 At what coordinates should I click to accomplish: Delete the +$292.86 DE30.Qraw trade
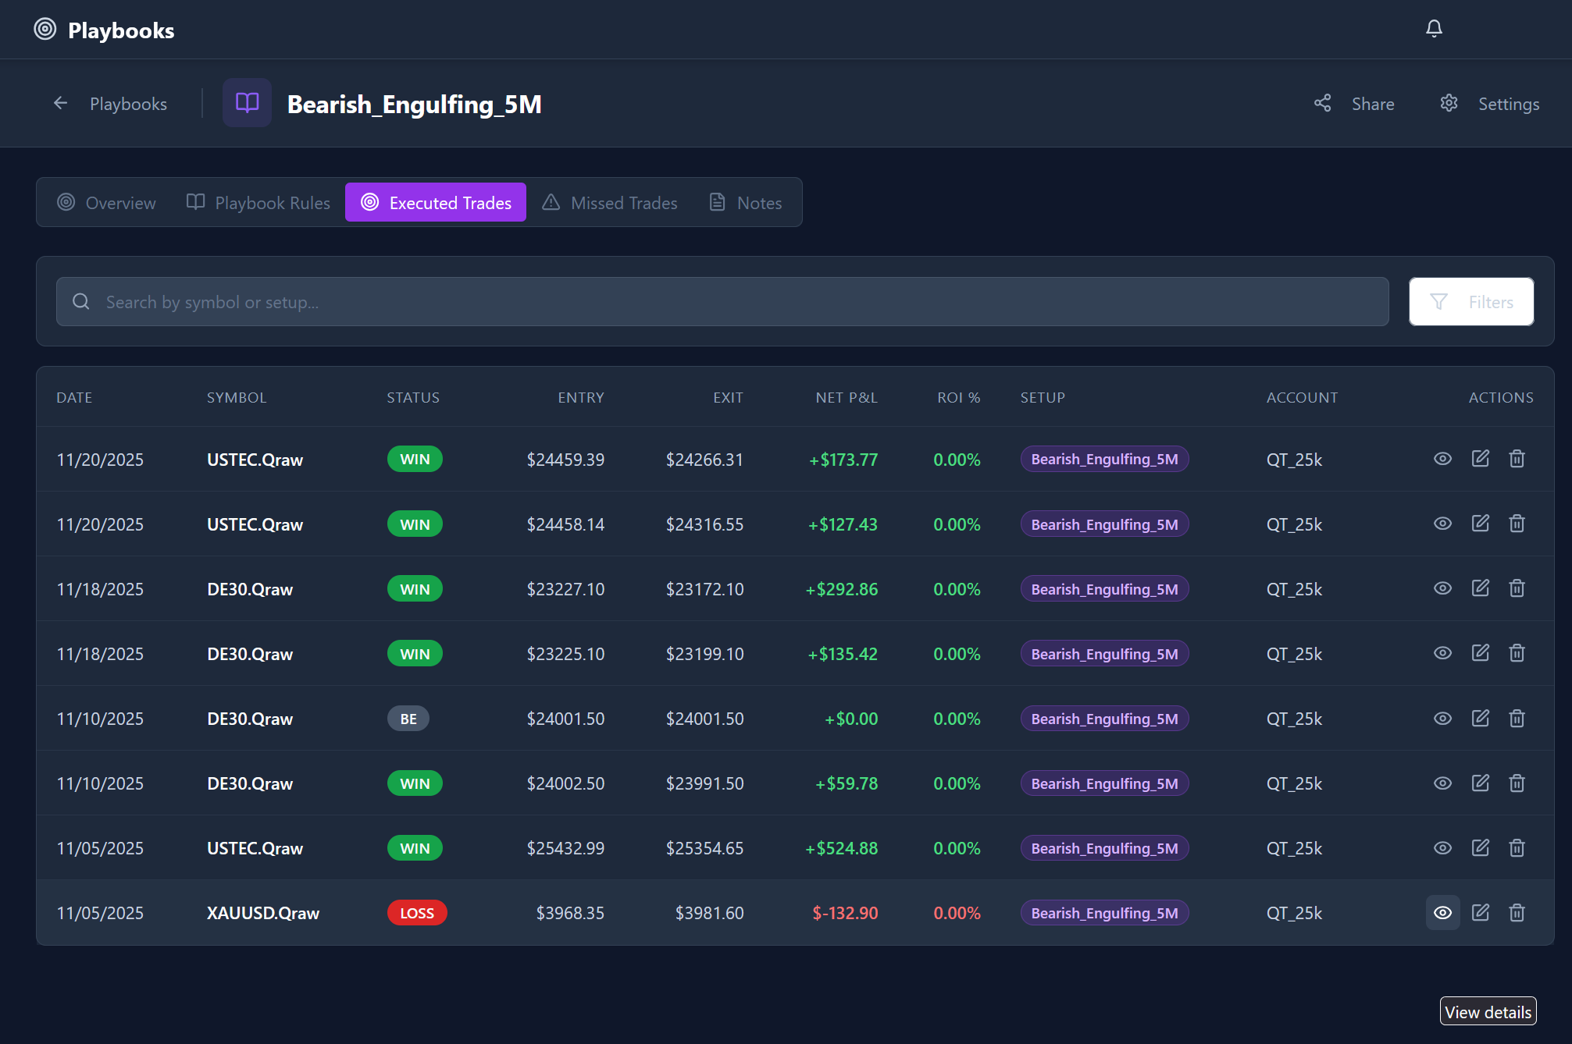coord(1517,588)
